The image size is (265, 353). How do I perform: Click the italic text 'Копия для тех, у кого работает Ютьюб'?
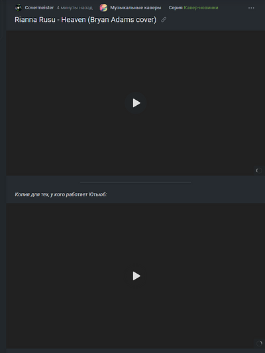61,194
